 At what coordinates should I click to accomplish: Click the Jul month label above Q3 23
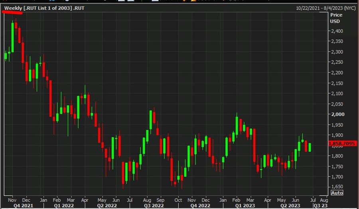[x=313, y=200]
